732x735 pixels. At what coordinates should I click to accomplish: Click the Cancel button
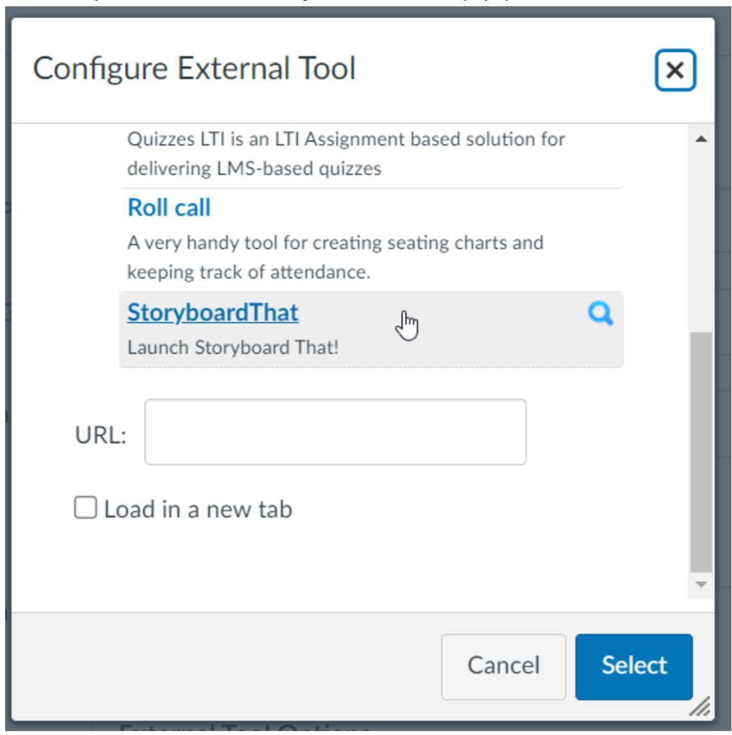(x=504, y=667)
